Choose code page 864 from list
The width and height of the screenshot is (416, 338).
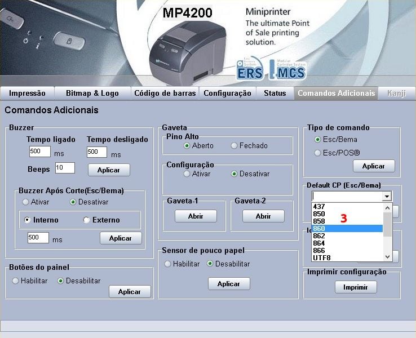pyautogui.click(x=347, y=243)
